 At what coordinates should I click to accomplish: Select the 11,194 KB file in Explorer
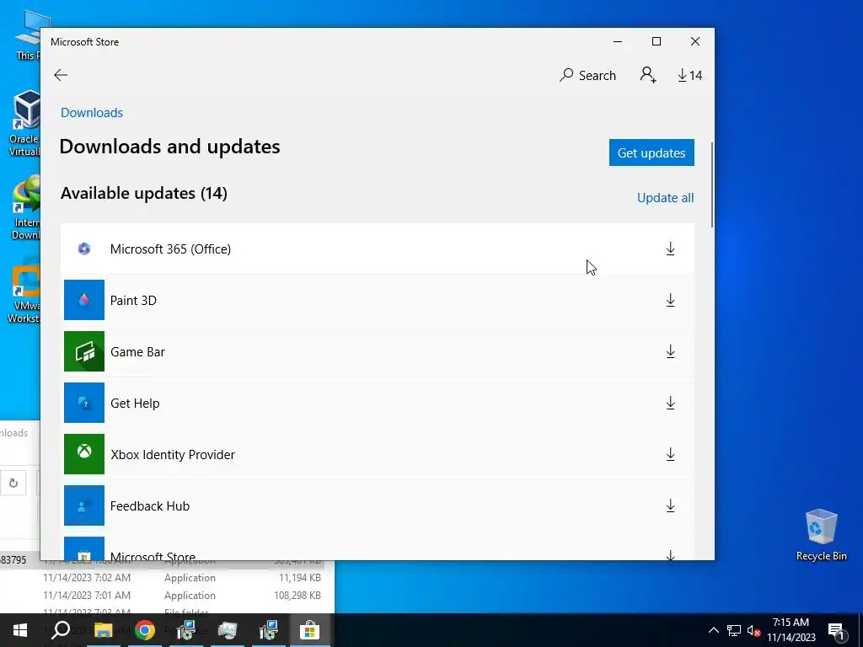168,578
